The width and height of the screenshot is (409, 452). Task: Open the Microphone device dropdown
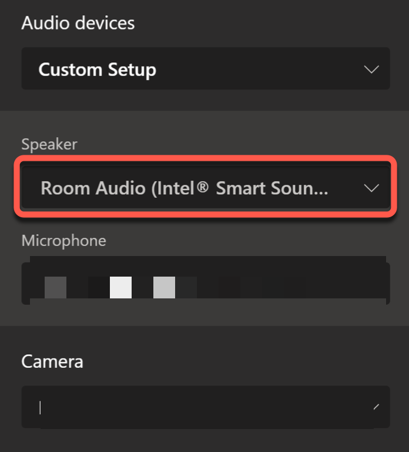coord(206,280)
